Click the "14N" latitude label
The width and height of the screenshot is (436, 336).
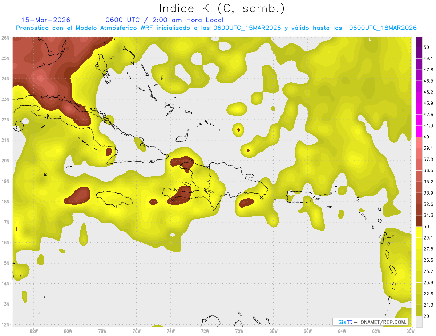pos(6,283)
